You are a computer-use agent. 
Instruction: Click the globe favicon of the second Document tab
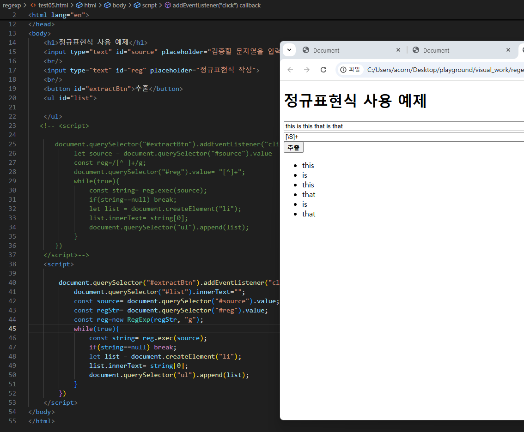pyautogui.click(x=416, y=50)
